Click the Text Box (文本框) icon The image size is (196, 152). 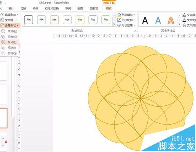(2, 20)
